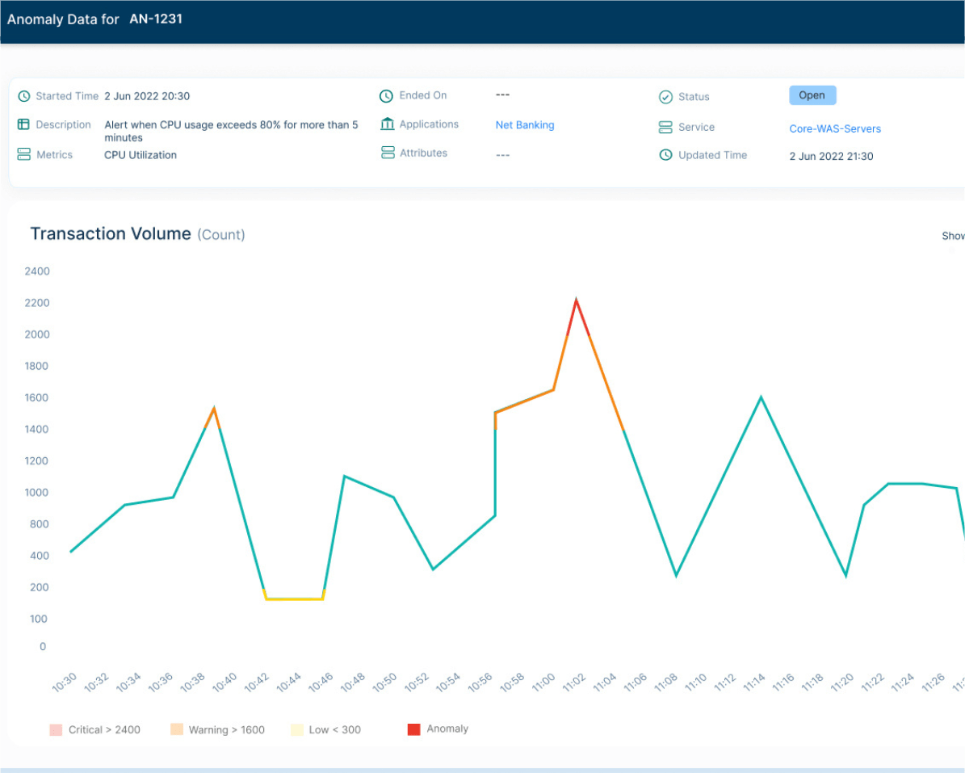Click the Metrics stack icon
This screenshot has width=965, height=773.
pos(24,154)
